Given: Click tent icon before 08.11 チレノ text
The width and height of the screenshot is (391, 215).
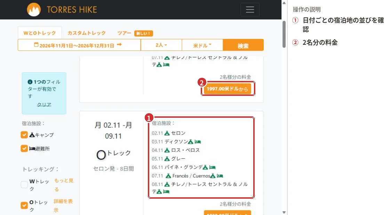Looking at the screenshot, I should (x=167, y=184).
